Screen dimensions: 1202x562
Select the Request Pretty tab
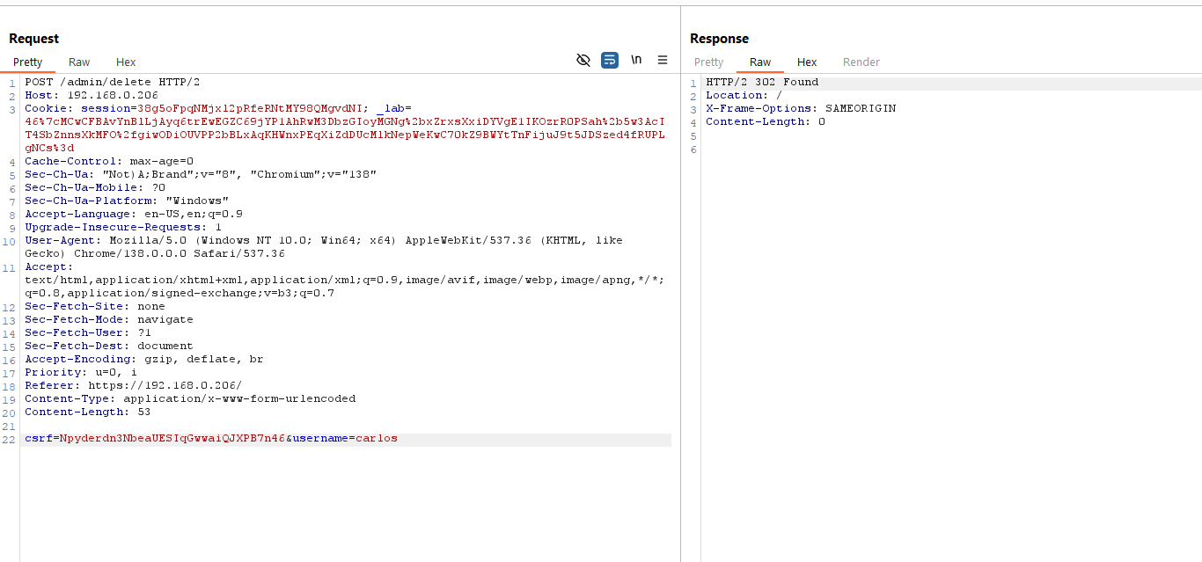point(28,62)
